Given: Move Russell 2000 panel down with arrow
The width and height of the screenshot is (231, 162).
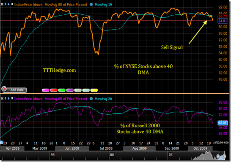Looking at the screenshot, I should click(9, 99).
